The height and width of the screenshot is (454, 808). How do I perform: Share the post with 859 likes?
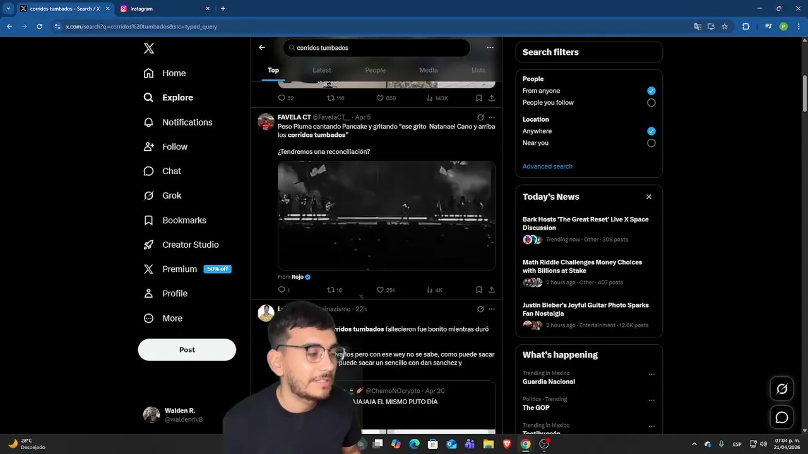click(x=492, y=98)
